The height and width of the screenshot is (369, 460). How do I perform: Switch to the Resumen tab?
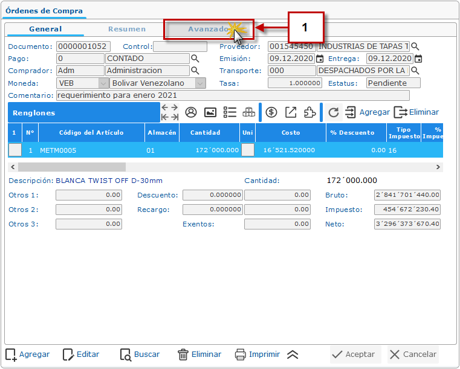pyautogui.click(x=127, y=29)
